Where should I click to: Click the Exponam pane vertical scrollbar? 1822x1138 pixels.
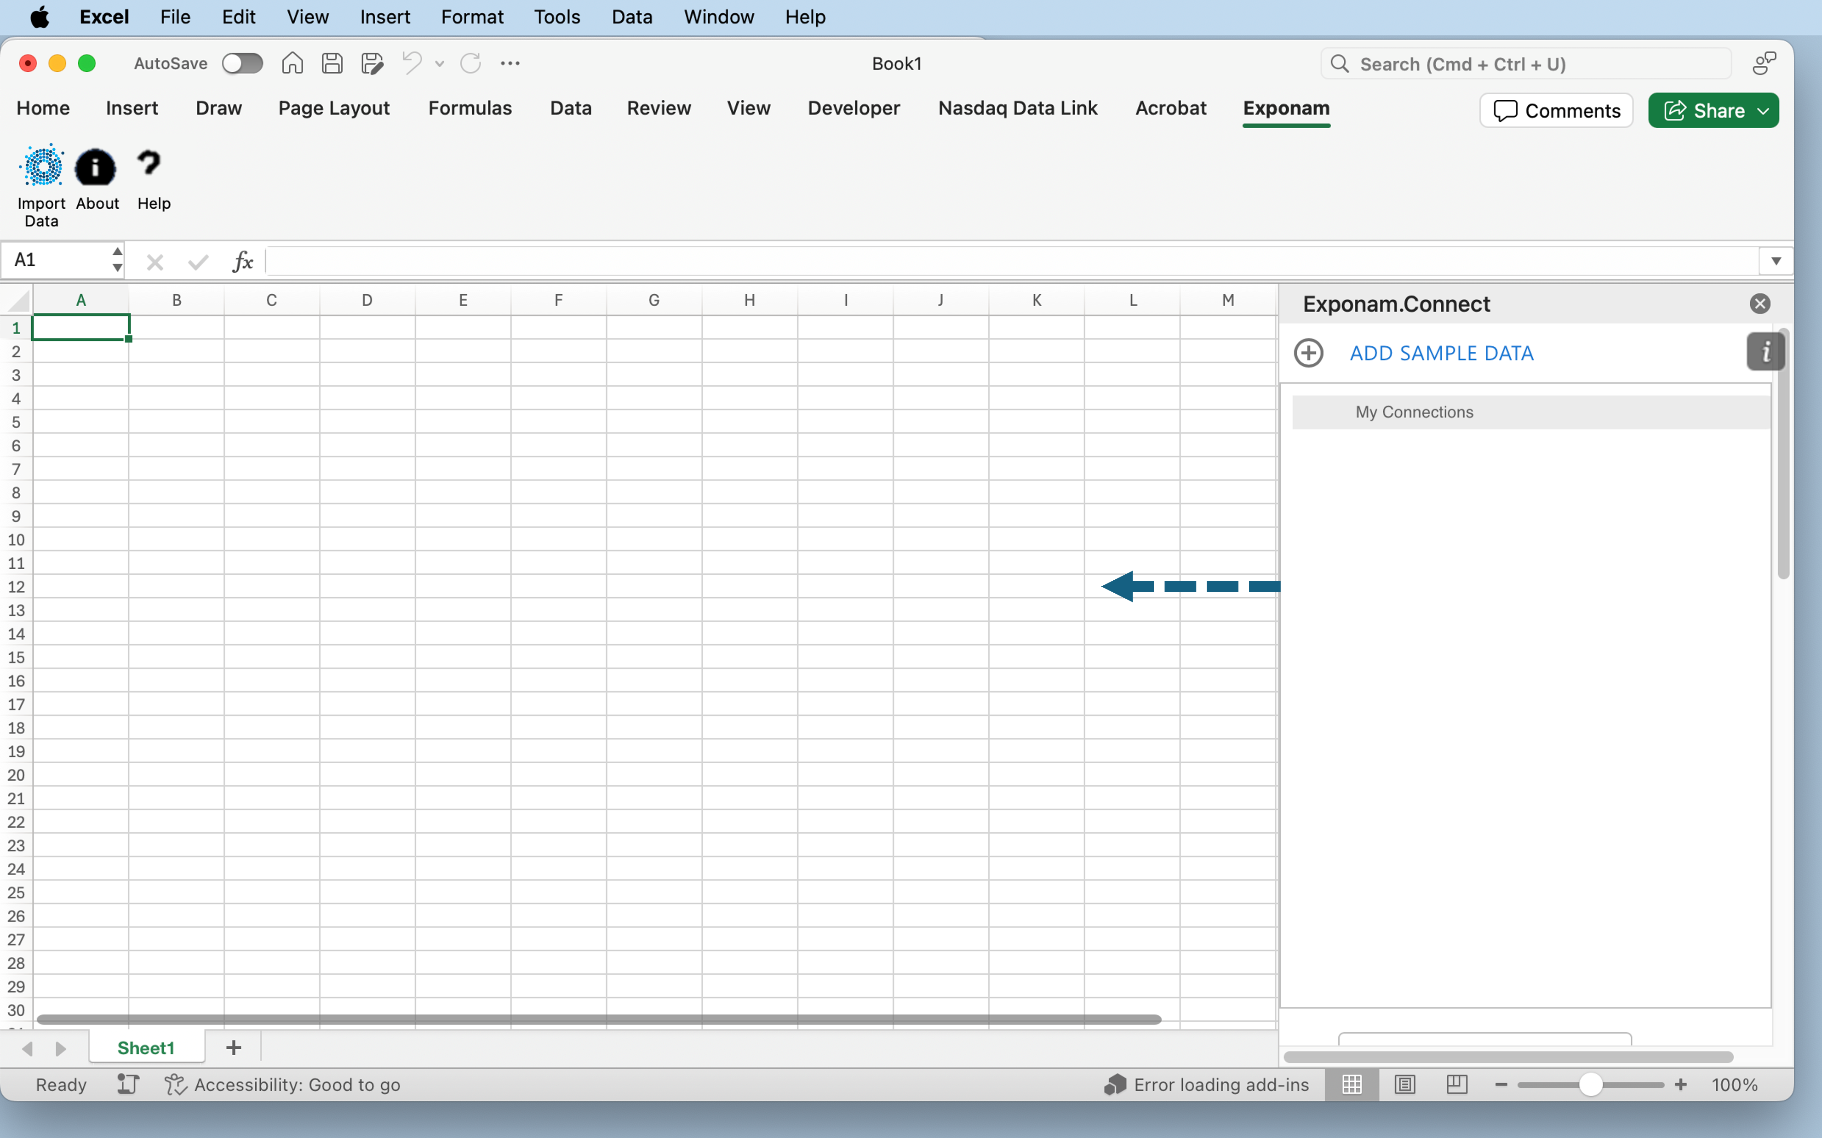(x=1783, y=454)
